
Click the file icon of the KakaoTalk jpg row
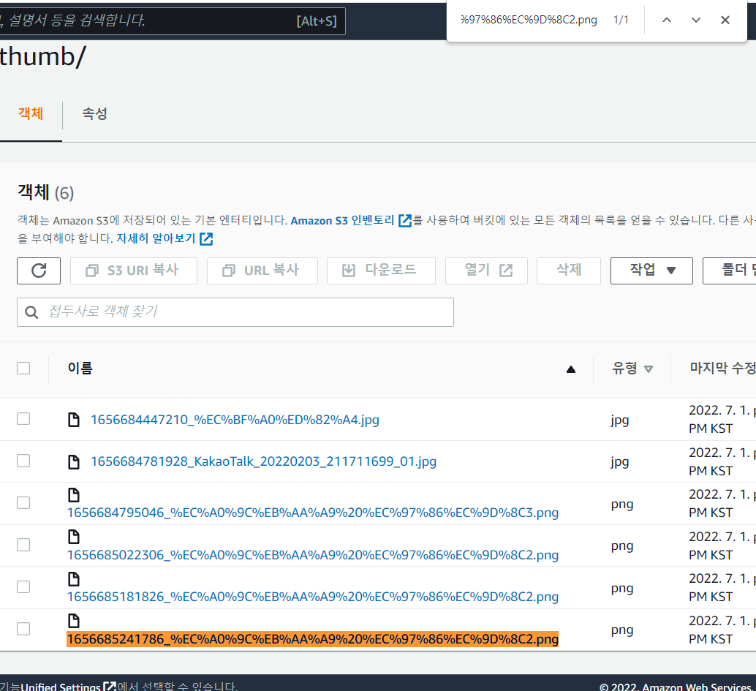coord(74,461)
